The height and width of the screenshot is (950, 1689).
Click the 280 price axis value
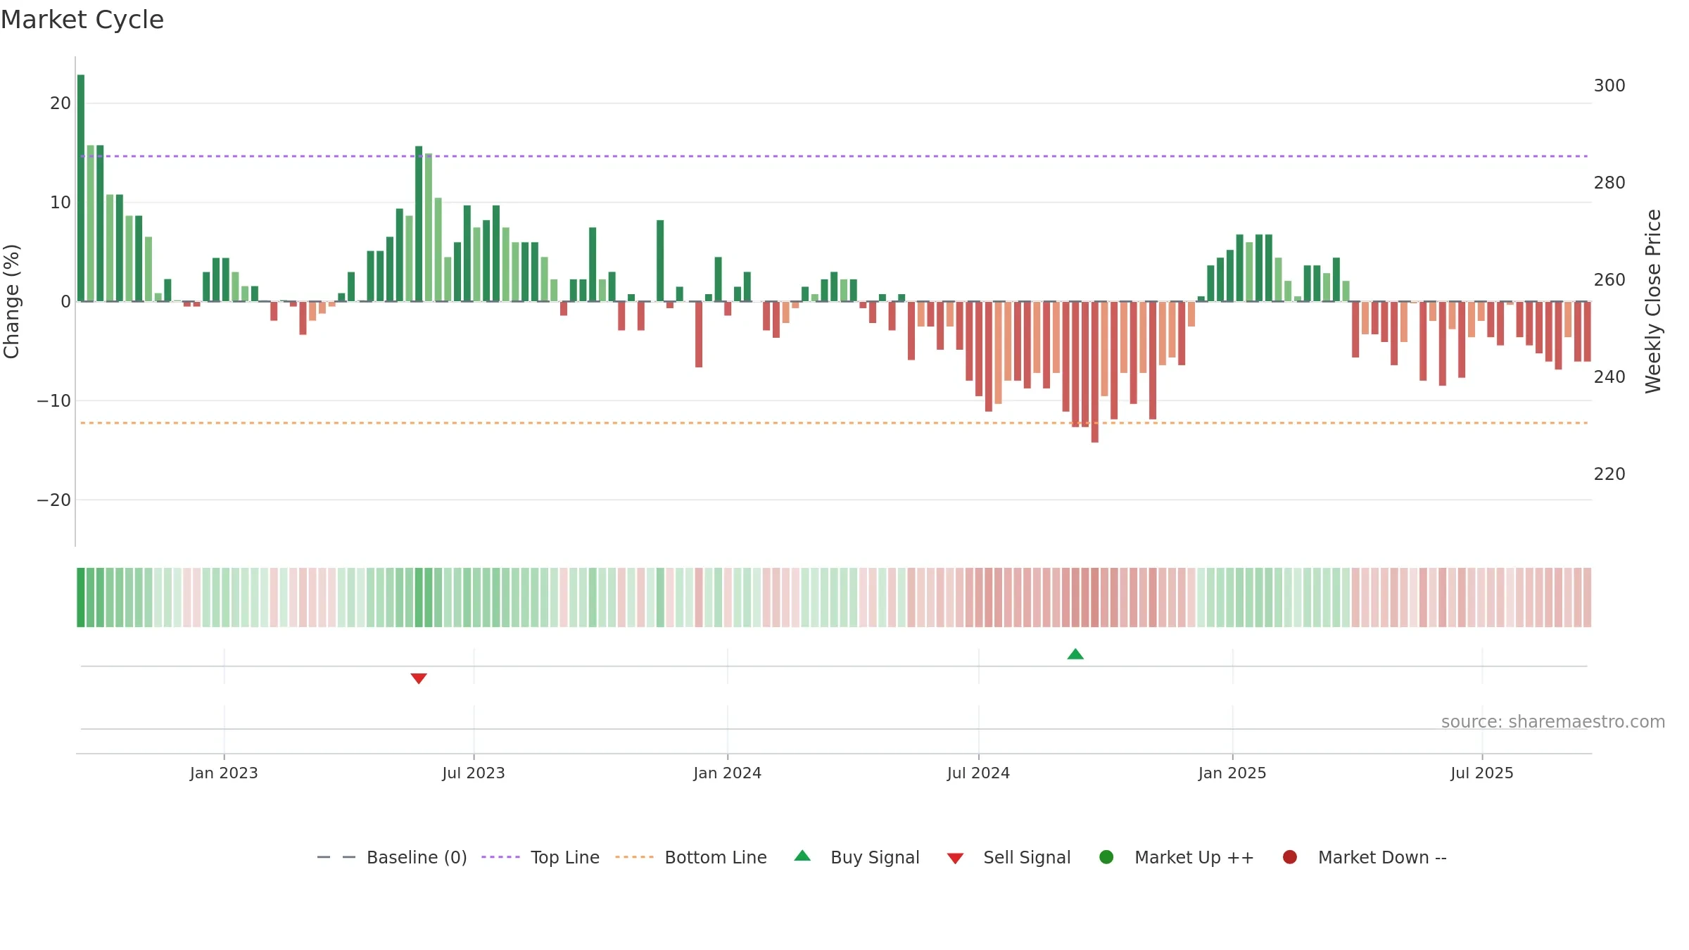click(1609, 183)
